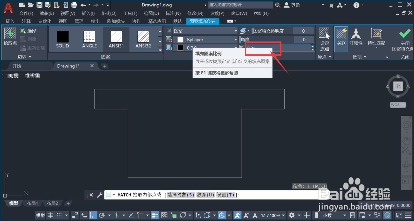Click the status bar customization menu icon
414x221 pixels.
(408, 215)
